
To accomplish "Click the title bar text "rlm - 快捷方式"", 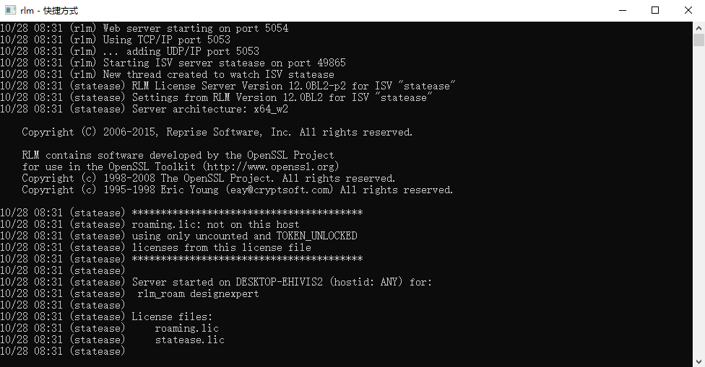I will (x=49, y=11).
